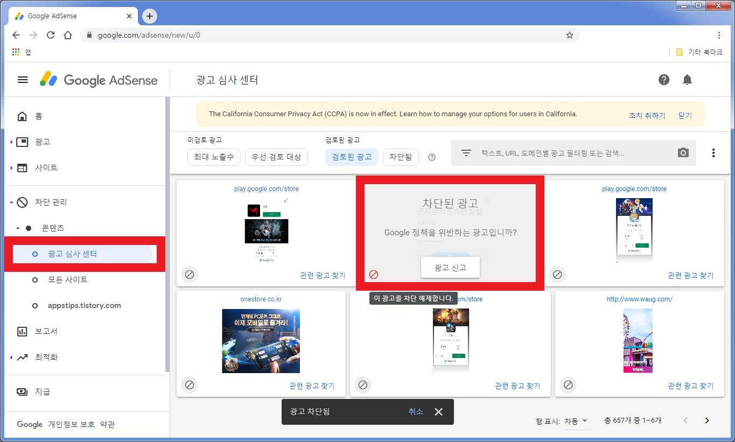This screenshot has height=442, width=735.
Task: Click 관련 광고 찾기 on onestore.co.kr card
Action: 312,386
